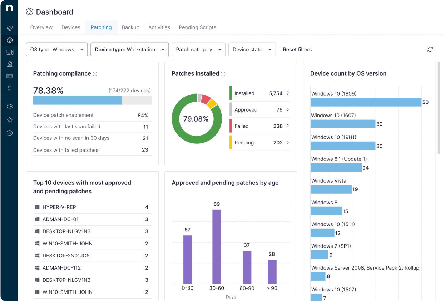445x301 pixels.
Task: Open the devices monitor icon in sidebar
Action: [10, 52]
